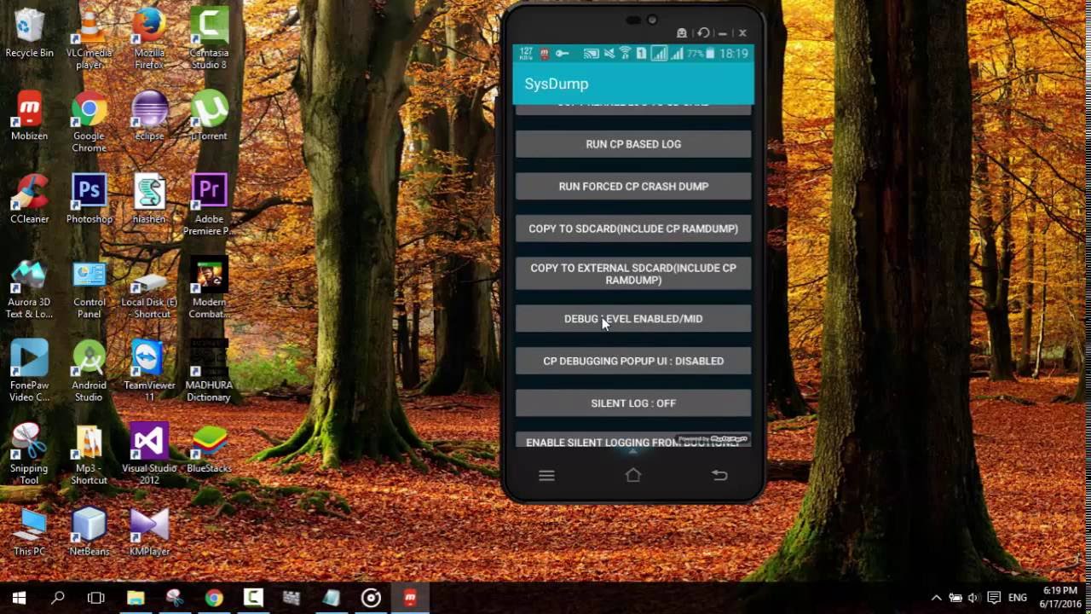
Task: Select the Android Studio desktop icon
Action: (x=89, y=371)
